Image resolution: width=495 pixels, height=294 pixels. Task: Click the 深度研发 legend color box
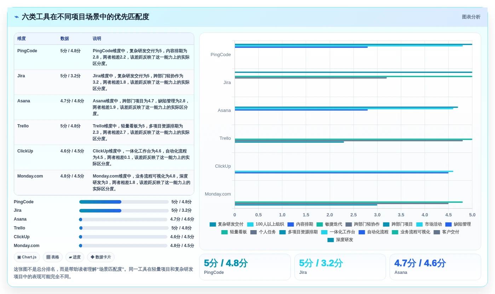click(330, 240)
